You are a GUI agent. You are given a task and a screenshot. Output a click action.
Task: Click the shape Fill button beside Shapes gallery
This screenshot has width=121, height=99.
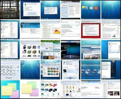pyautogui.click(x=18, y=70)
